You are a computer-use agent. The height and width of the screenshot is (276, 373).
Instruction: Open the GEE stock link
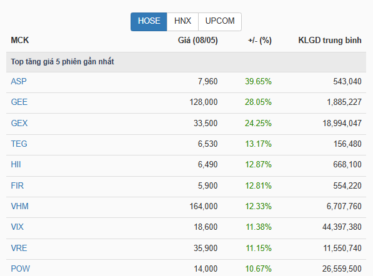pyautogui.click(x=19, y=102)
